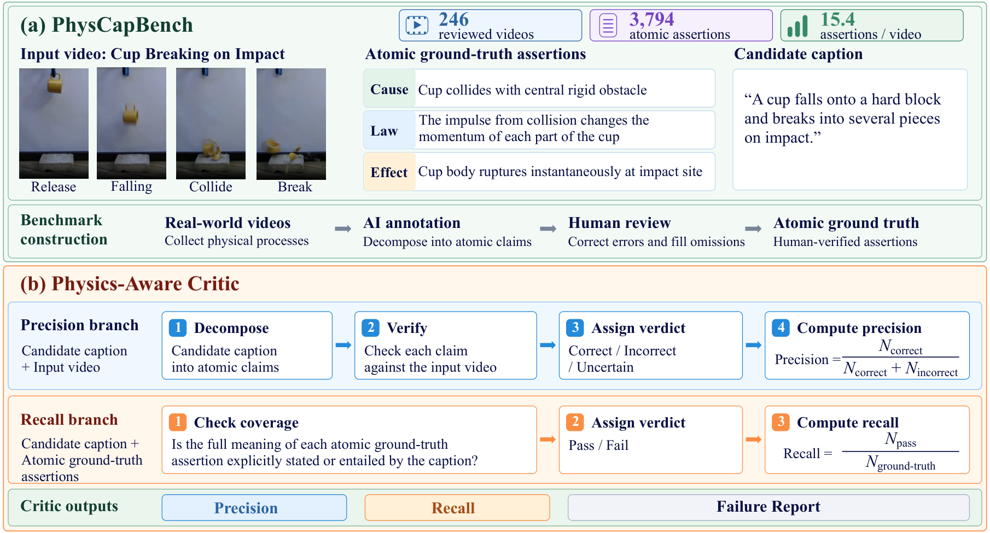Viewport: 990px width, 533px height.
Task: Click 'Correct / Incorrect / Uncertain' verdict text
Action: (x=622, y=359)
